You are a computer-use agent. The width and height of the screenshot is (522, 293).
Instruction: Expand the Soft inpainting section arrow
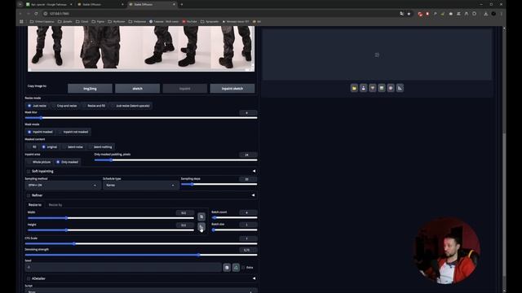tap(254, 171)
